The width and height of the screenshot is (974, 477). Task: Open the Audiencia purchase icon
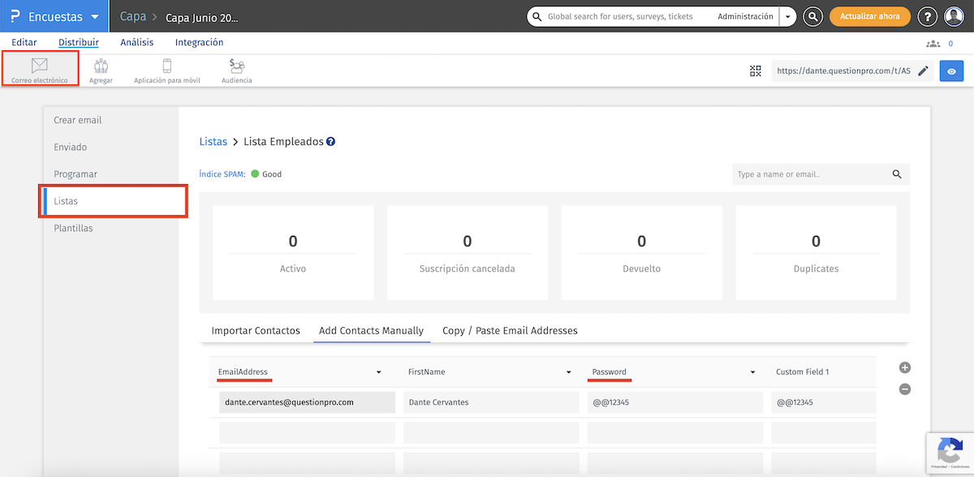(236, 67)
